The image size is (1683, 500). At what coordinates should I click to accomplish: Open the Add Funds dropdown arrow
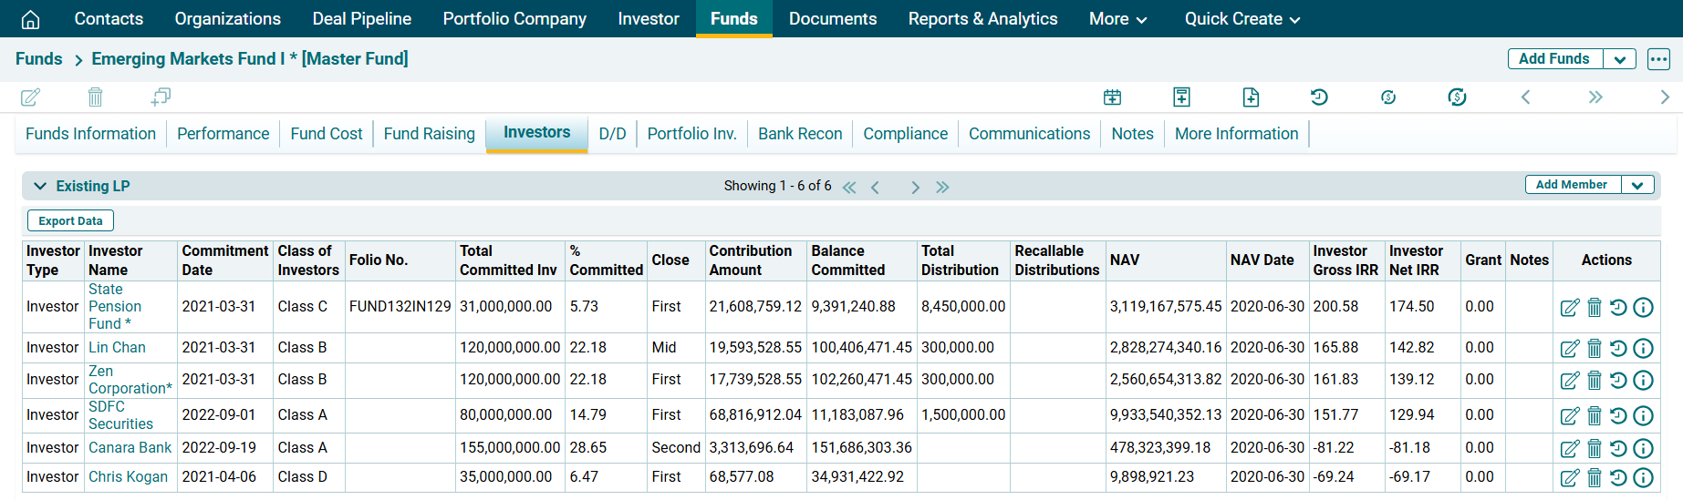[x=1619, y=59]
